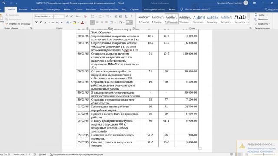
Task: Switch to read mode view in status bar
Action: pyautogui.click(x=232, y=154)
